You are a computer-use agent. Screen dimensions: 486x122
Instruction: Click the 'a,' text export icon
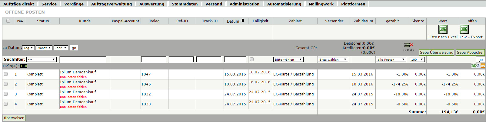(478, 66)
